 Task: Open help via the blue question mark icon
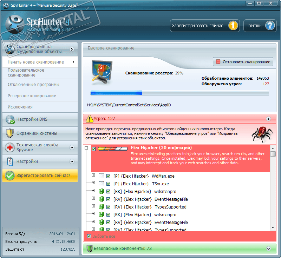270,26
